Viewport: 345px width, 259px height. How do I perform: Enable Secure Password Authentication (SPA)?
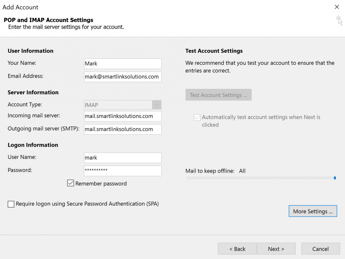(11, 204)
